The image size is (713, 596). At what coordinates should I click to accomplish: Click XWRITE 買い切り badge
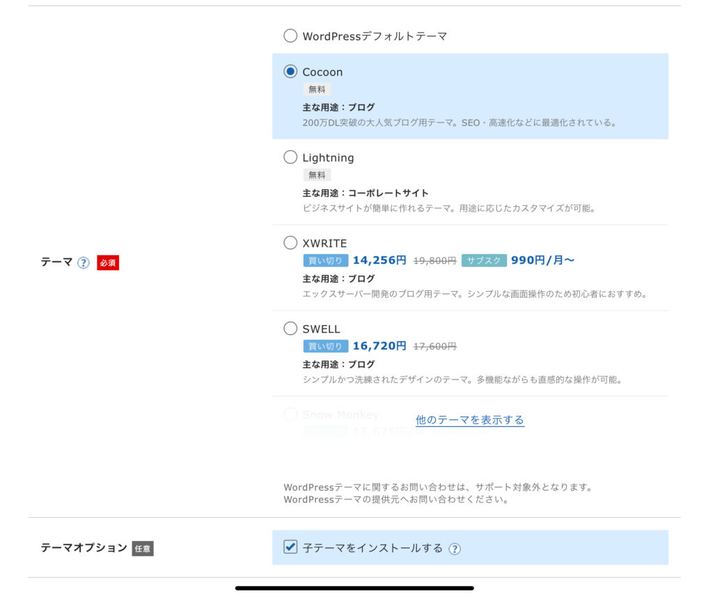[x=326, y=260]
